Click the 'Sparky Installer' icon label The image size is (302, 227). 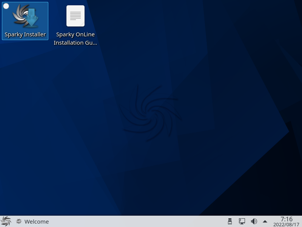pyautogui.click(x=25, y=34)
